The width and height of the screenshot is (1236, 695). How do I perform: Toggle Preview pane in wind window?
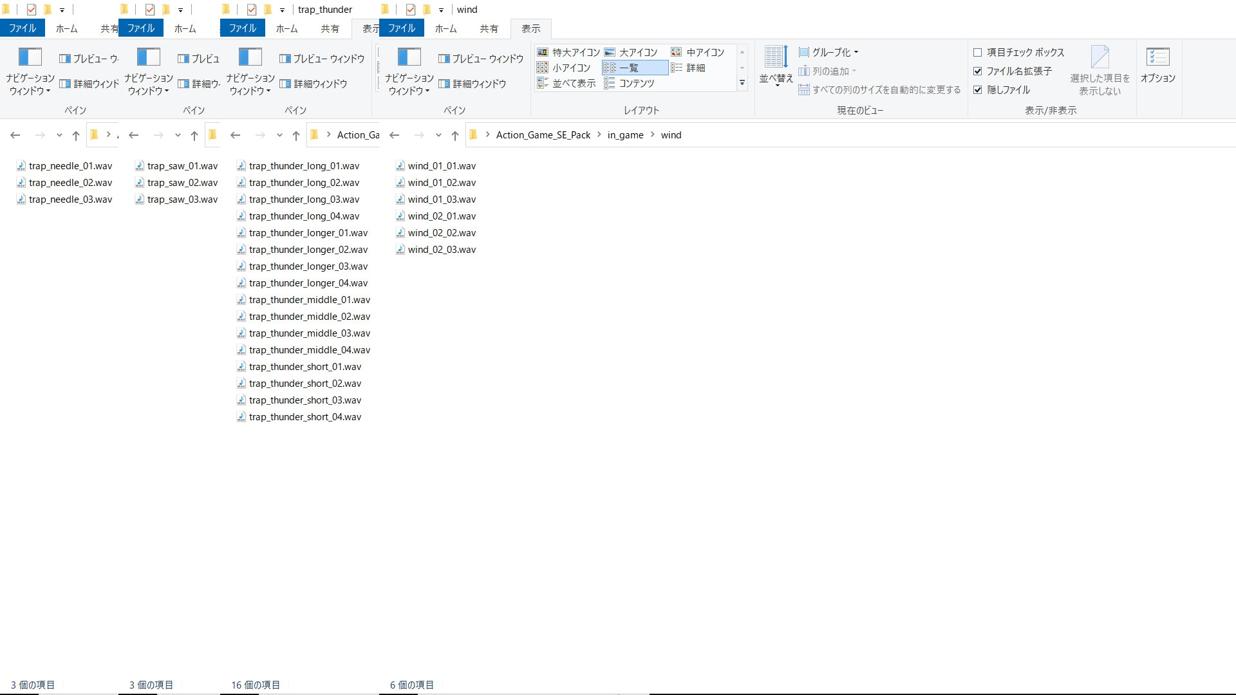click(481, 59)
